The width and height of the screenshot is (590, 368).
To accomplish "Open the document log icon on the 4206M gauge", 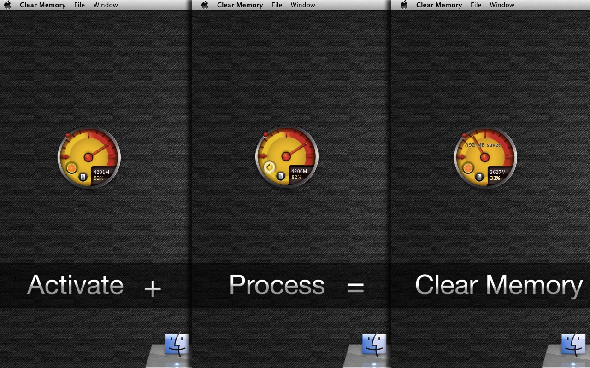I will [281, 176].
